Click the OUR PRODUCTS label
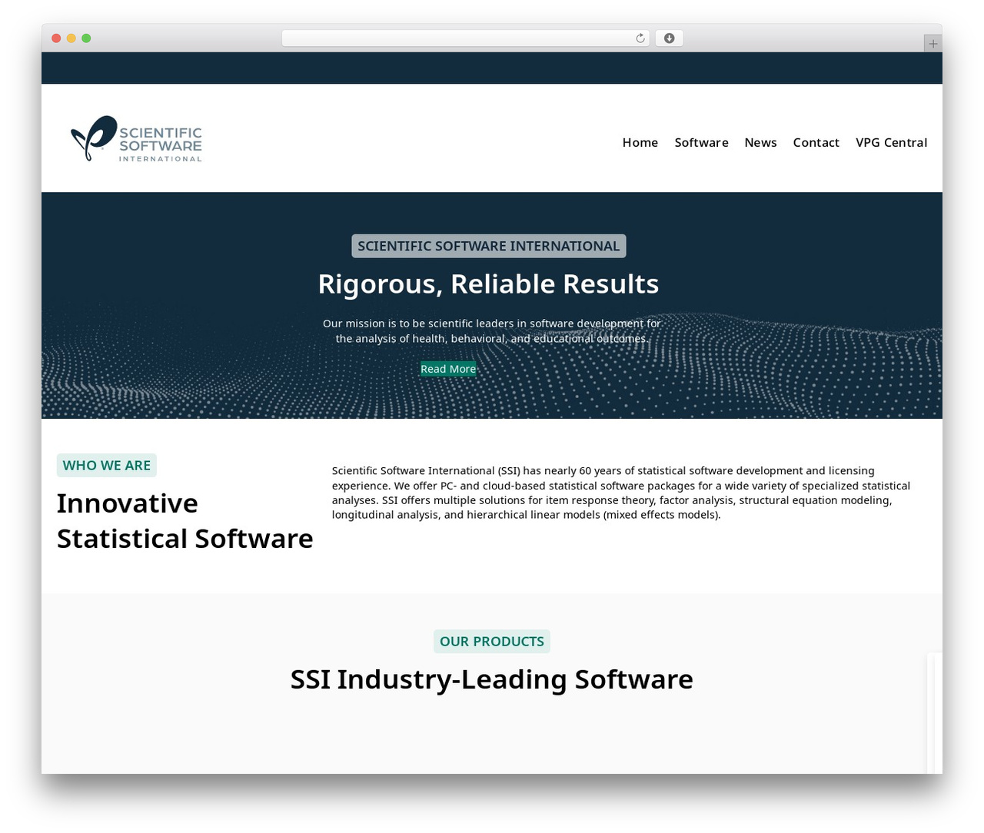Image resolution: width=984 pixels, height=833 pixels. [492, 641]
